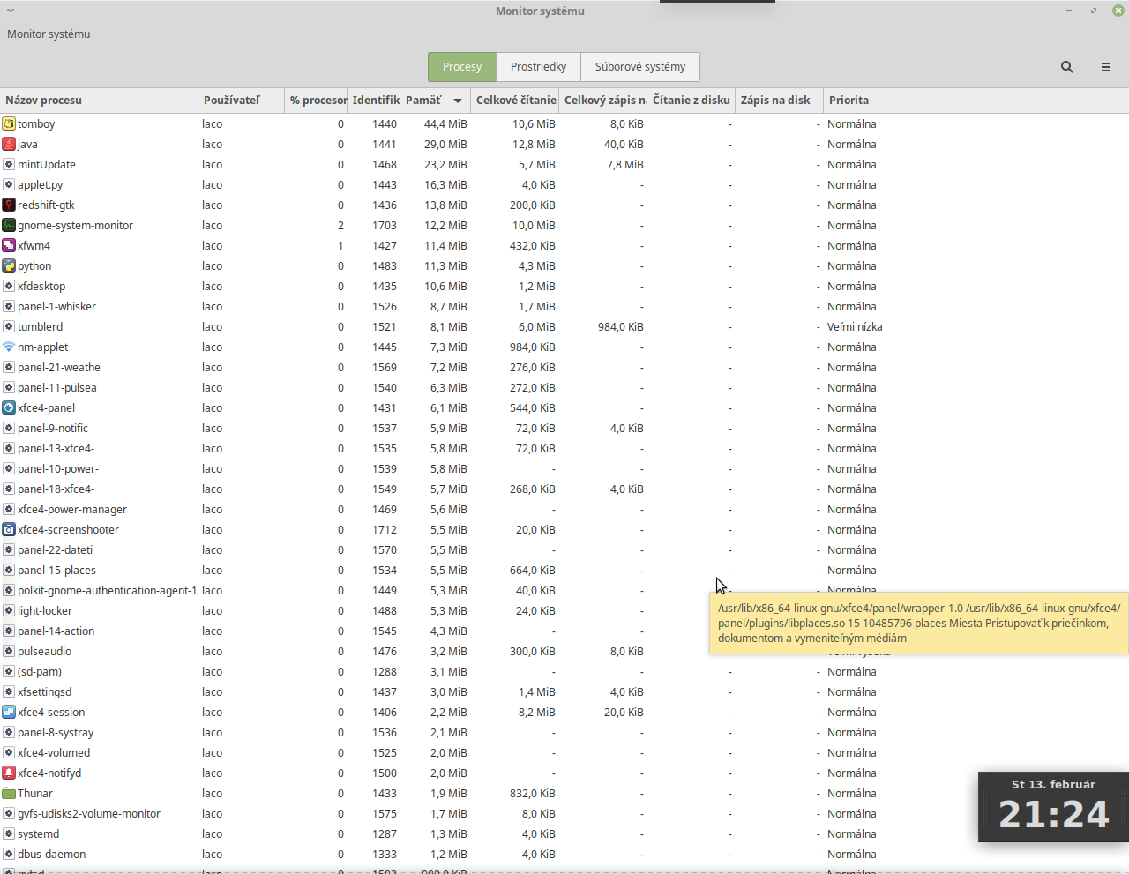
Task: Select the Procesy tab
Action: (x=462, y=67)
